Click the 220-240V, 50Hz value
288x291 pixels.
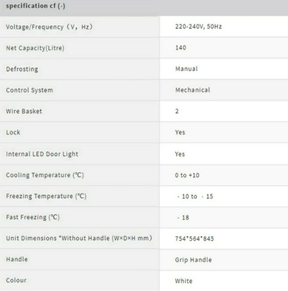point(198,27)
